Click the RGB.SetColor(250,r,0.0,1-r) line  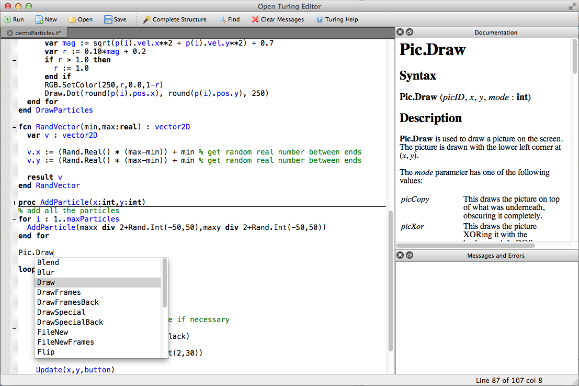click(104, 85)
